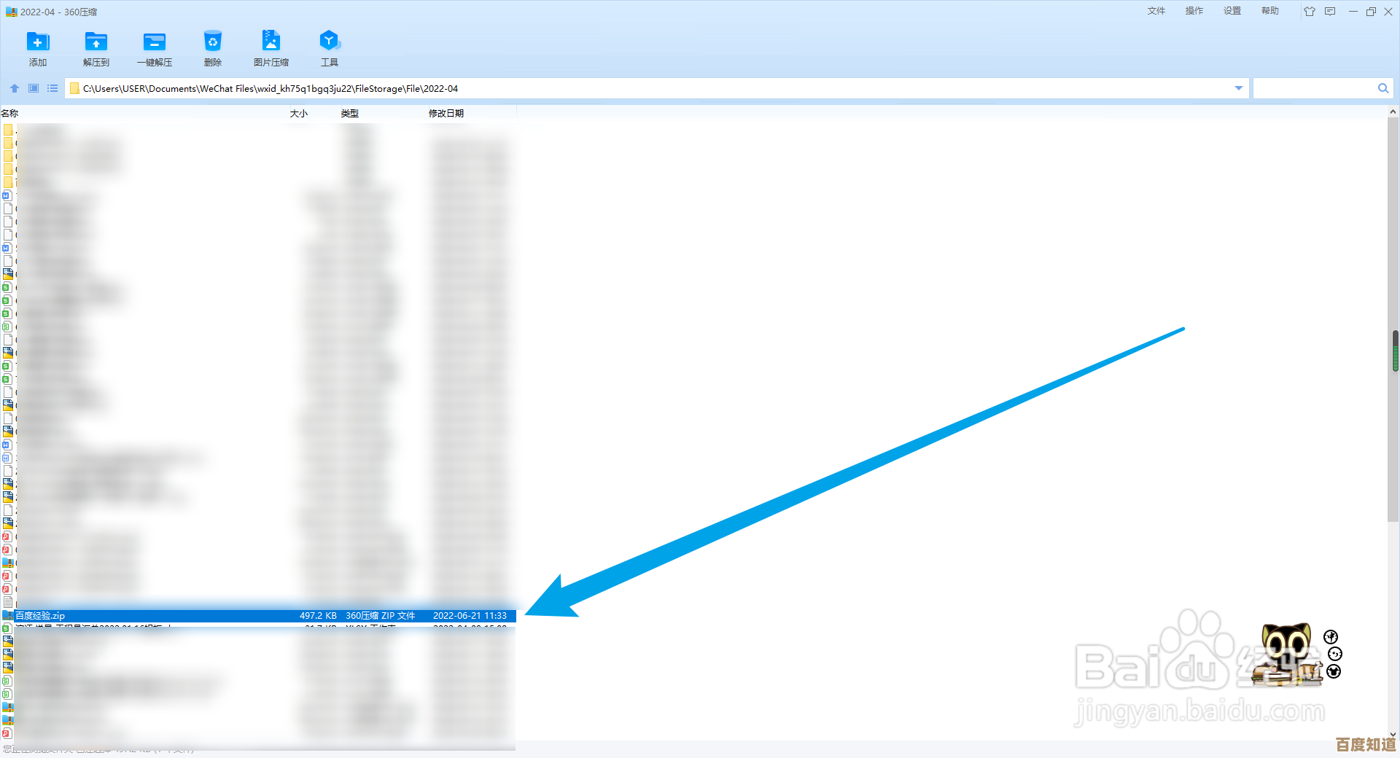This screenshot has height=758, width=1400.
Task: Click the 一键解压 one-click extract icon
Action: pos(154,42)
